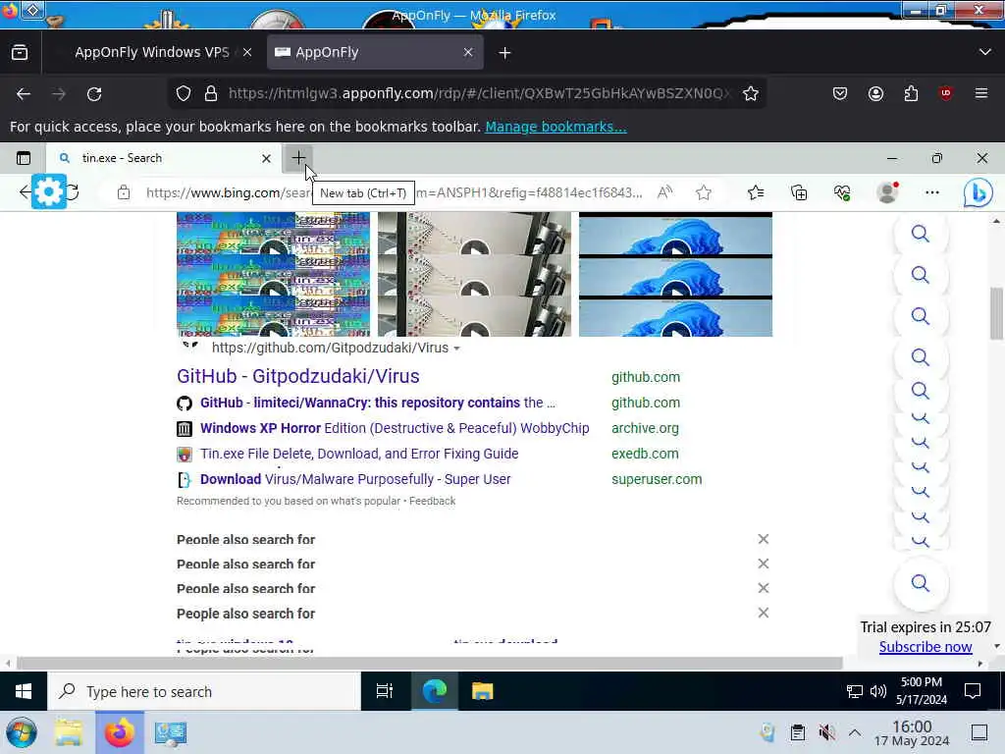Image resolution: width=1005 pixels, height=754 pixels.
Task: Play the Windows 11 bloom video thumbnail
Action: (x=675, y=275)
